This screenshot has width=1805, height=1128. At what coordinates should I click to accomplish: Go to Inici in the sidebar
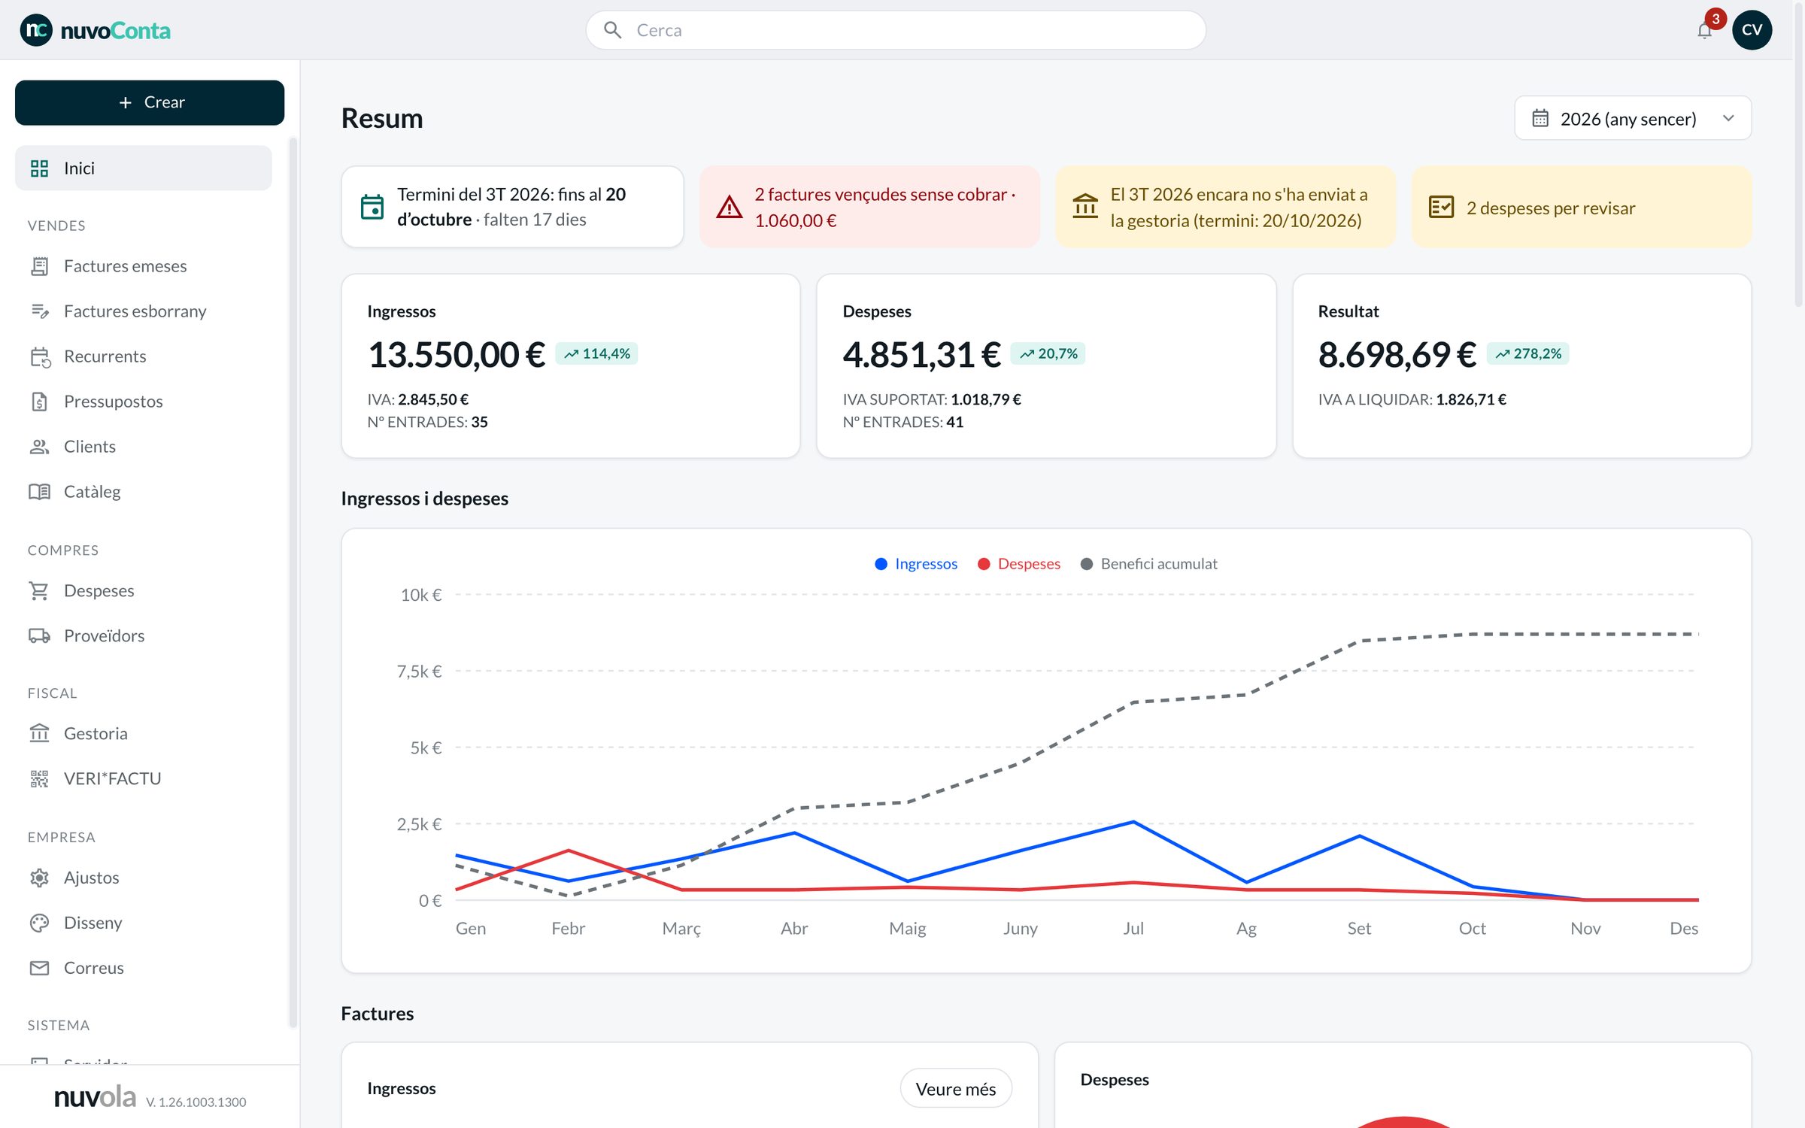(143, 168)
